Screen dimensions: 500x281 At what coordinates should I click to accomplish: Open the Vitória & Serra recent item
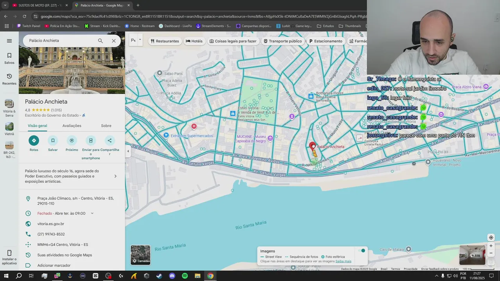[x=9, y=108]
